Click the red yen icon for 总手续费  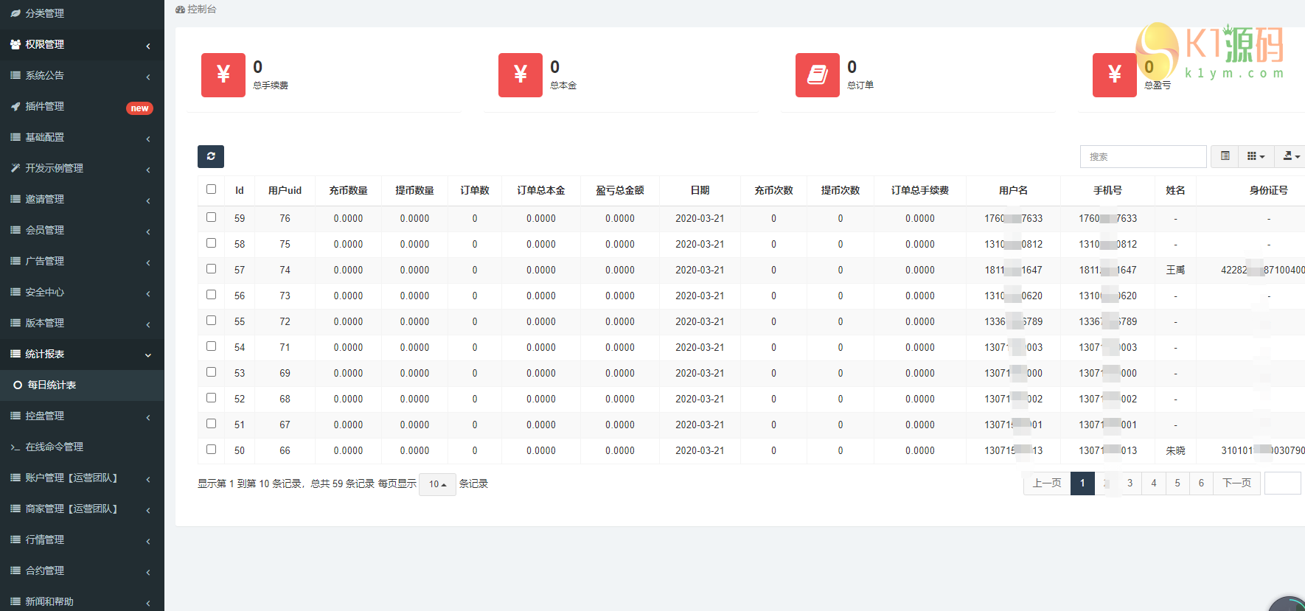point(223,75)
